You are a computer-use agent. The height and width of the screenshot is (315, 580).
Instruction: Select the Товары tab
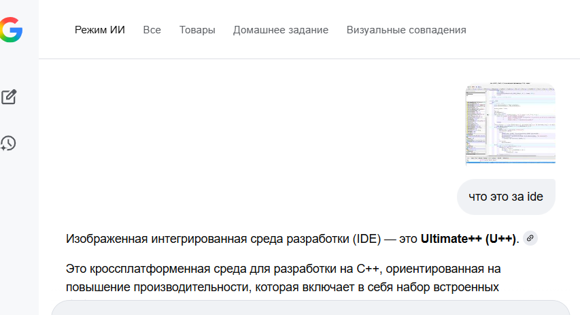(x=197, y=30)
